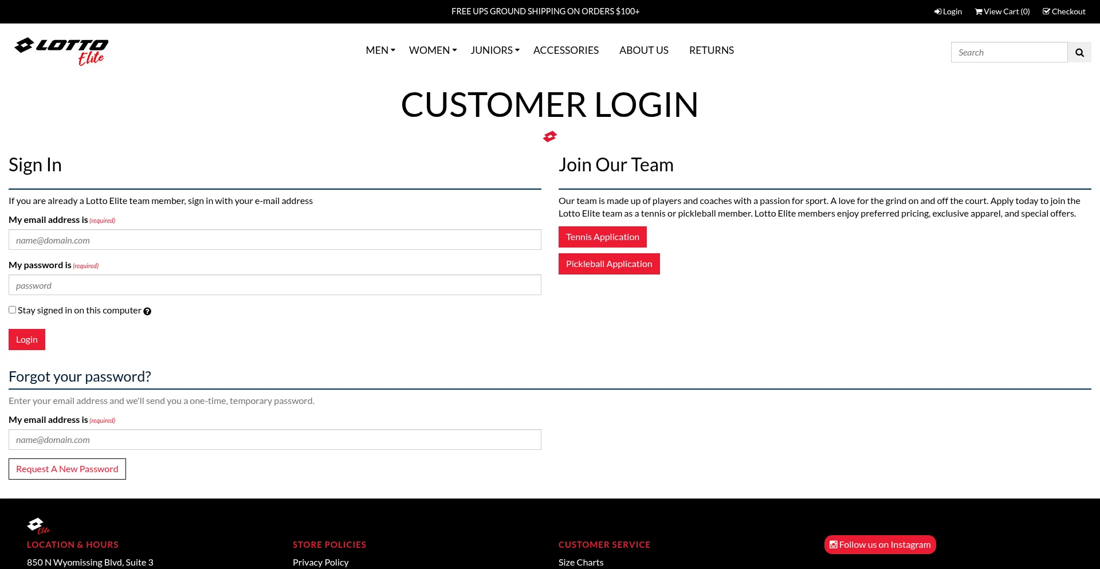Image resolution: width=1100 pixels, height=569 pixels.
Task: Click the Sign In heading
Action: pos(35,165)
